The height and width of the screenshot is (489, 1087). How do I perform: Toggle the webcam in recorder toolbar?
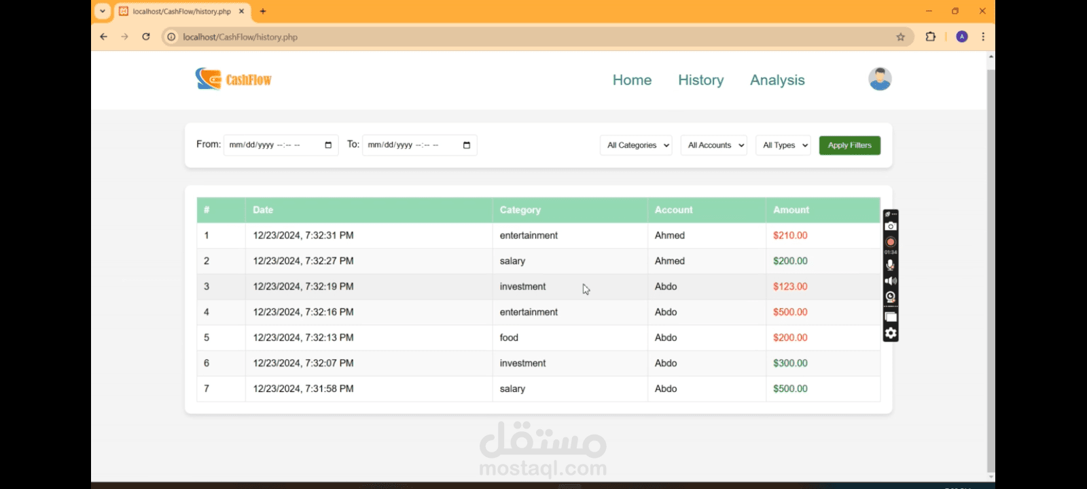(891, 297)
